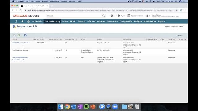Open the Actividades menu
Image resolution: width=198 pixels, height=111 pixels.
pos(37,21)
